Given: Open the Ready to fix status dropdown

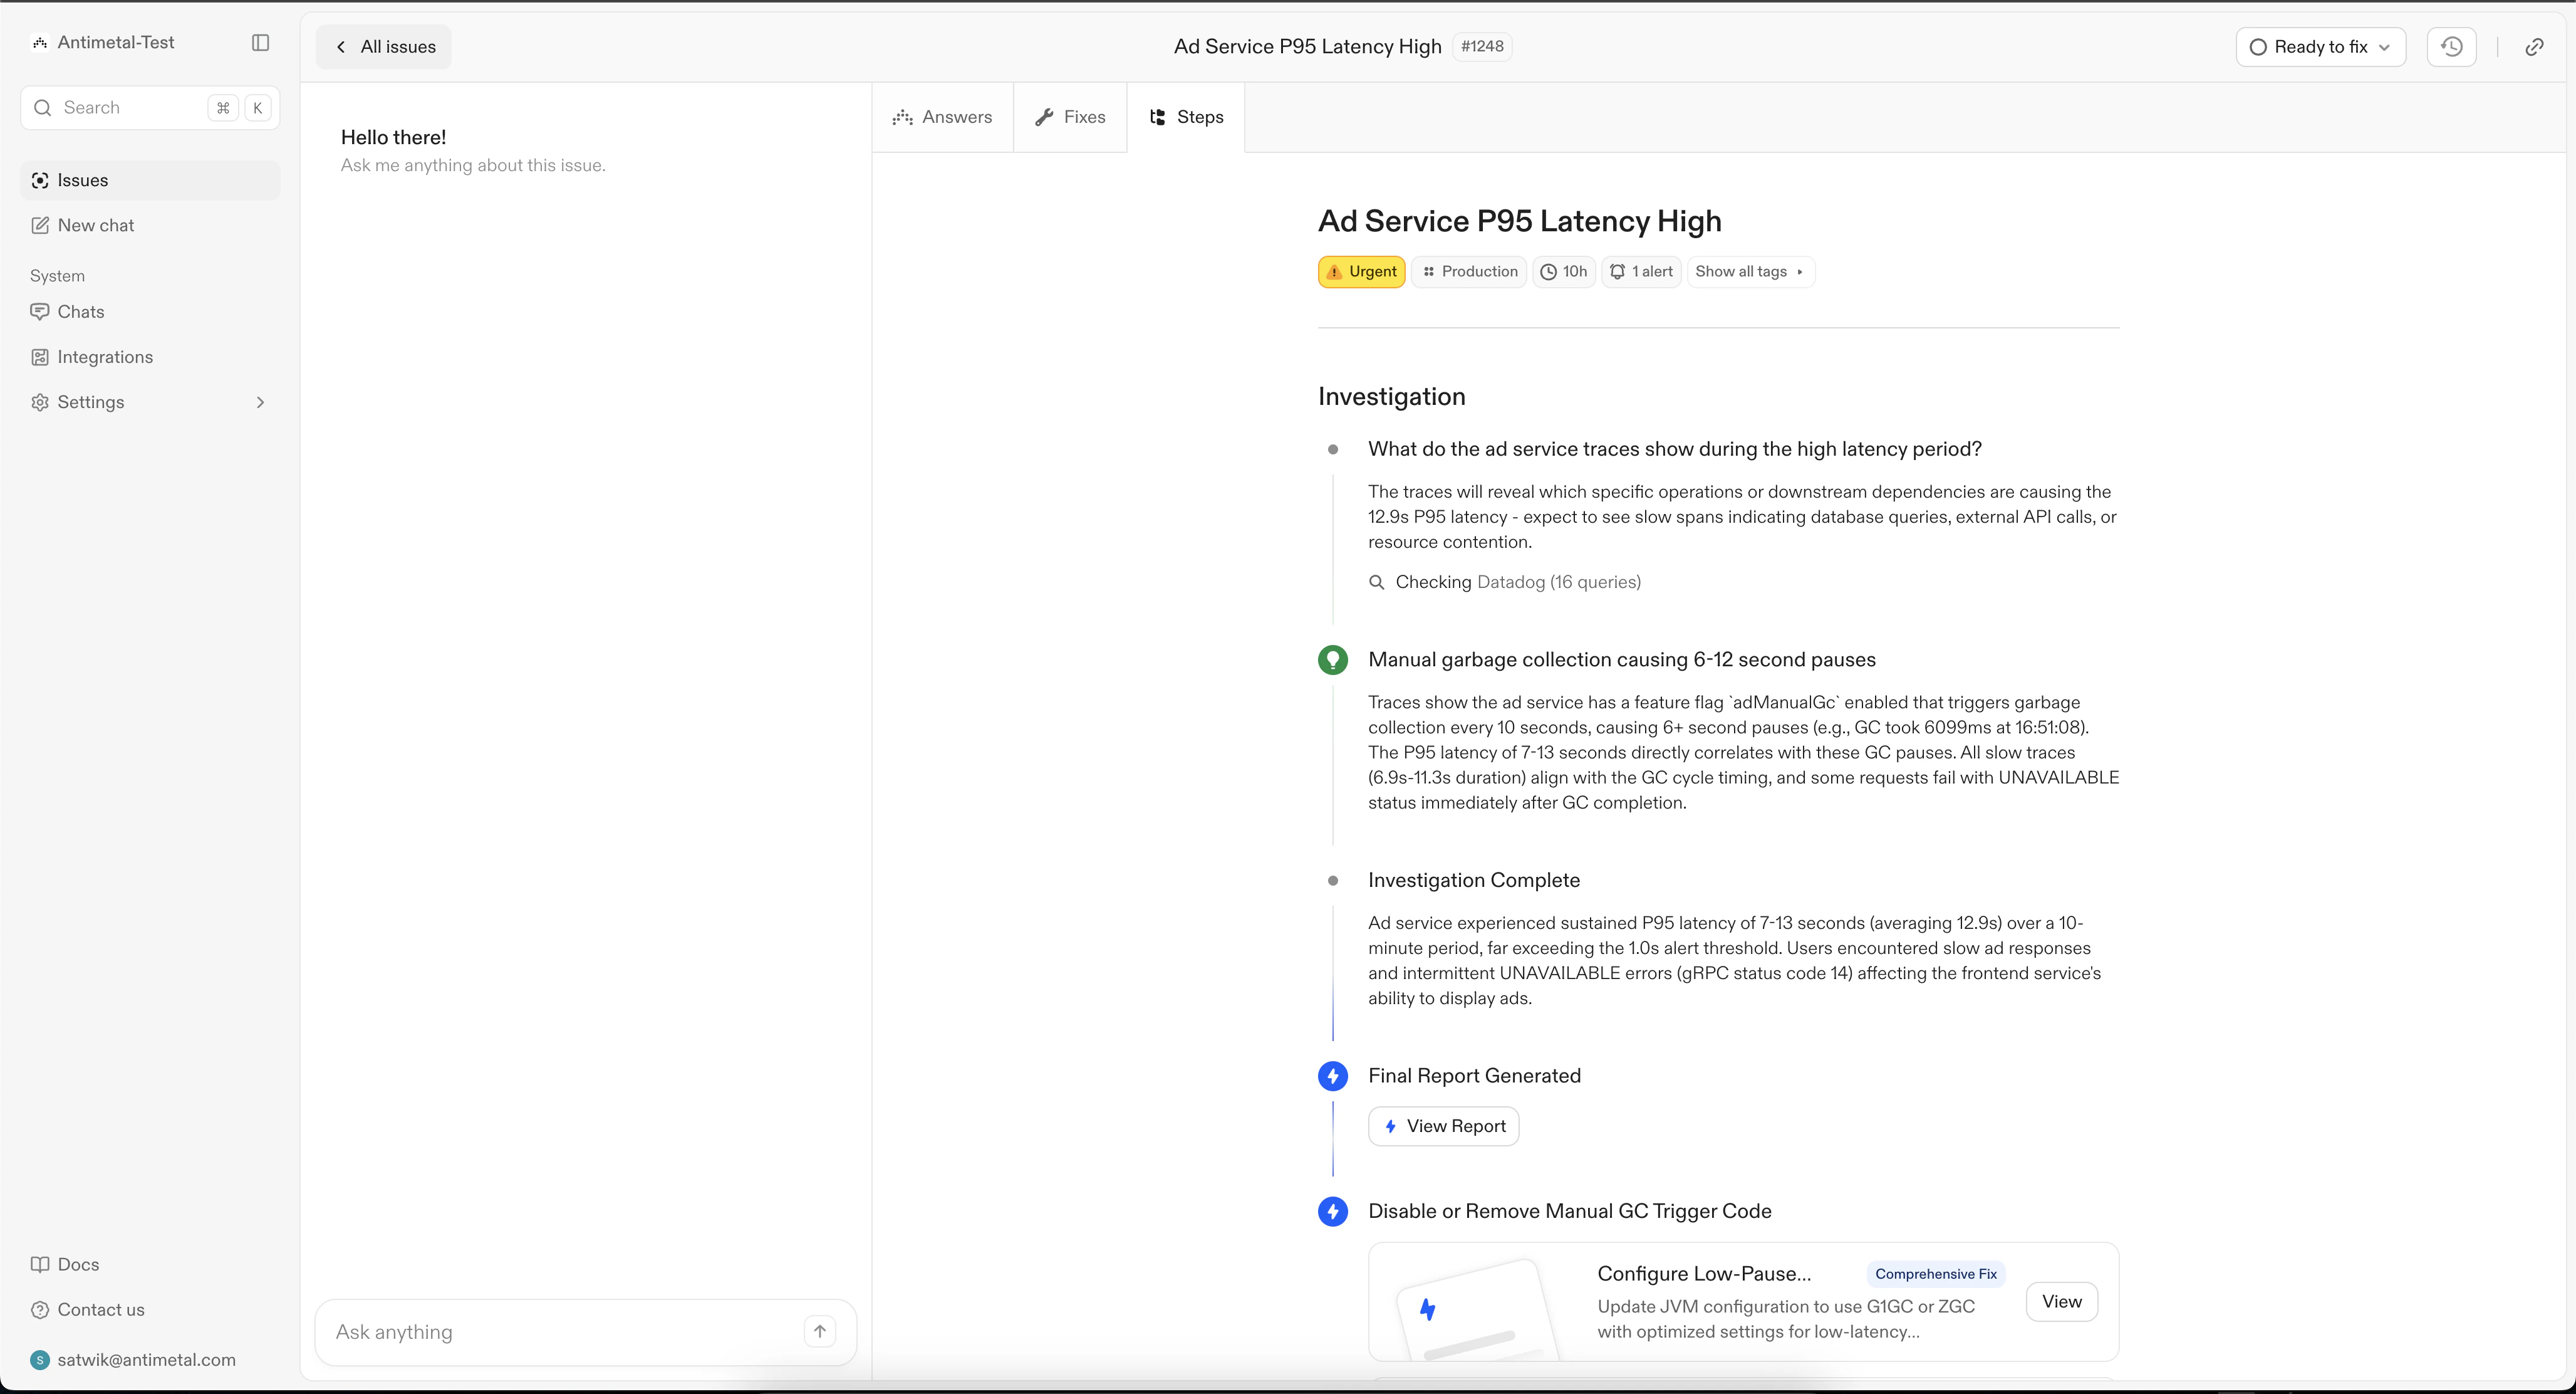Looking at the screenshot, I should pyautogui.click(x=2320, y=47).
